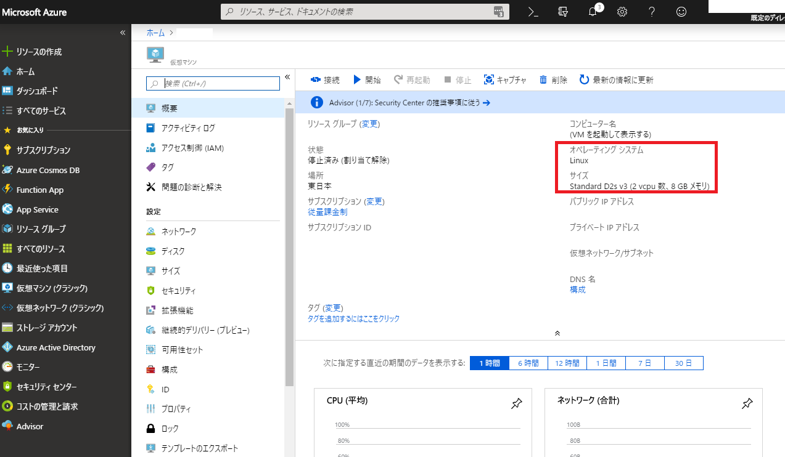785x457 pixels.
Task: Click the 検索 (Ctrl+/) menu search box
Action: (213, 83)
